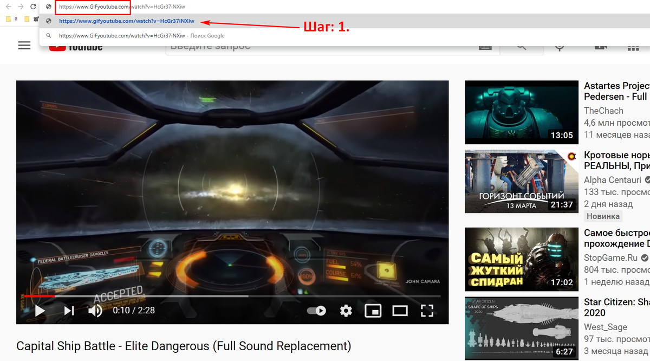Enable miniplayer mode
This screenshot has width=650, height=361.
373,311
